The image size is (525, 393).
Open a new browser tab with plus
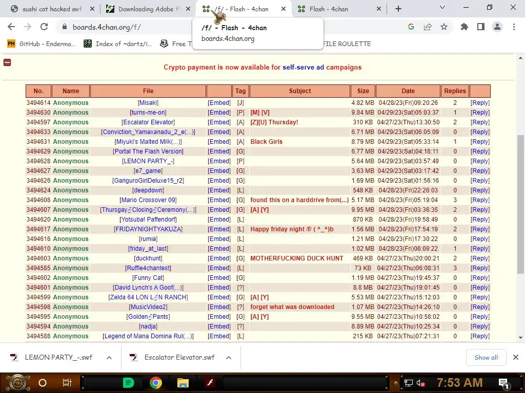tap(398, 9)
